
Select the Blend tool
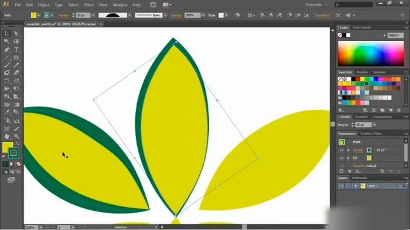16,112
